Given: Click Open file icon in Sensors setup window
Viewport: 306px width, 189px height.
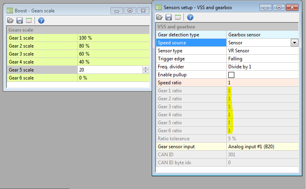Looking at the screenshot, I should (159, 17).
